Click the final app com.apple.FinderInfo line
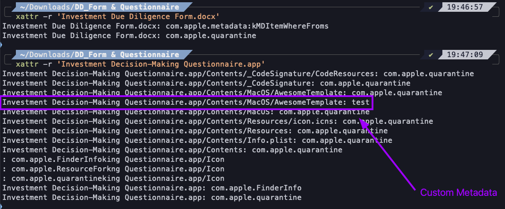The width and height of the screenshot is (505, 209). (152, 188)
